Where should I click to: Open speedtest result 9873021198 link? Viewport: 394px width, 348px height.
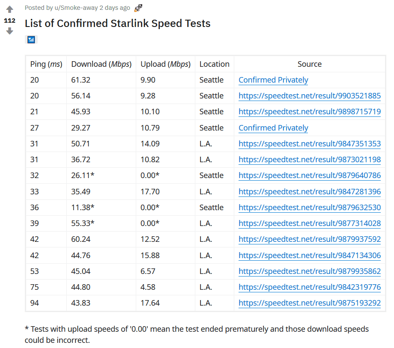309,160
